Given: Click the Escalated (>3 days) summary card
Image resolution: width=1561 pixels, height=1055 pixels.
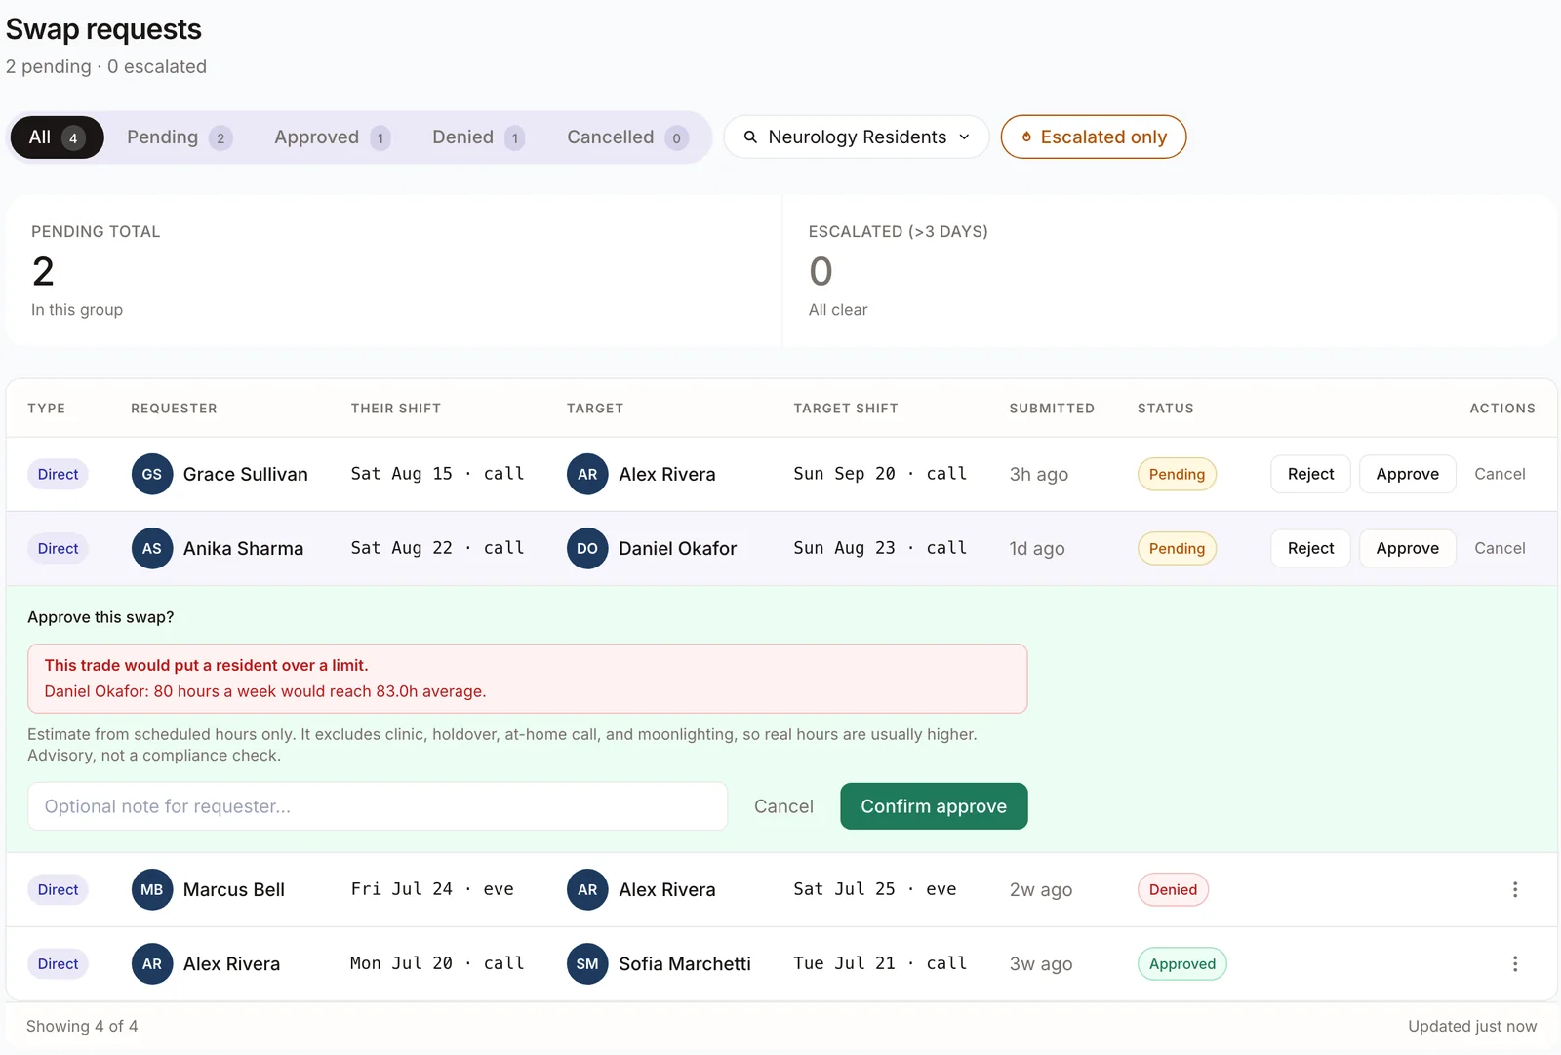Looking at the screenshot, I should (1170, 270).
